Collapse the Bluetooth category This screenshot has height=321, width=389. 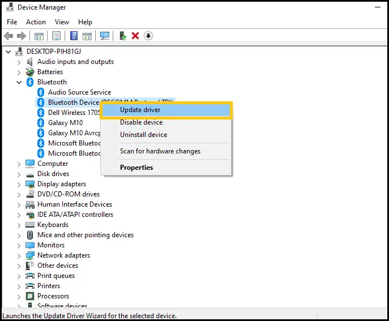coord(19,82)
